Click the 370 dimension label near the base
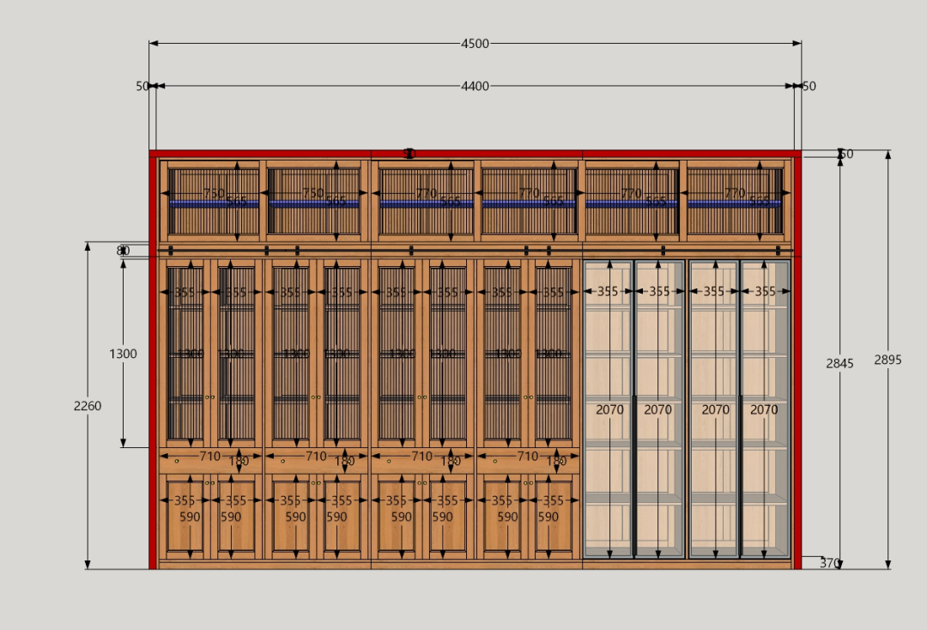Screen dimensions: 927x630 point(829,563)
